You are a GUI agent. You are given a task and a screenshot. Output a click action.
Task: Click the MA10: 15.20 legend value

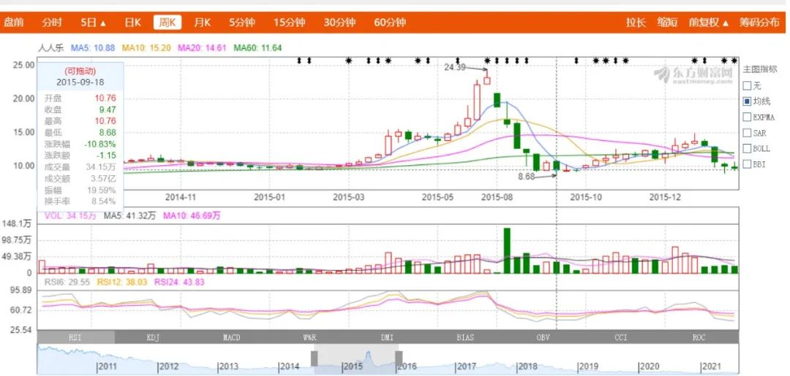pos(146,48)
